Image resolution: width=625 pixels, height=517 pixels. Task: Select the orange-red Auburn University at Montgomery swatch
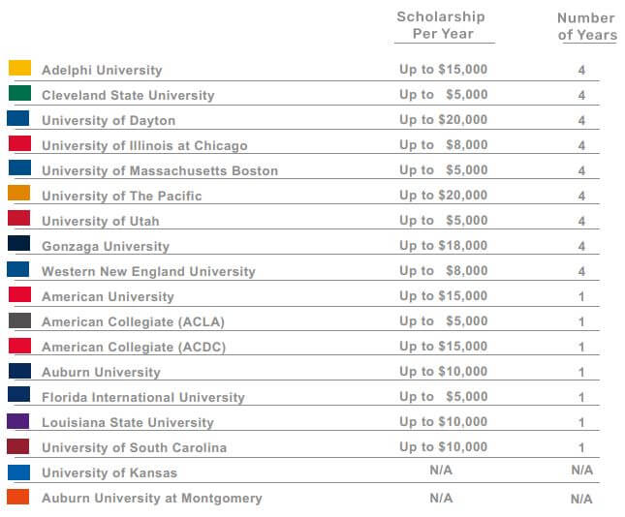pyautogui.click(x=19, y=497)
